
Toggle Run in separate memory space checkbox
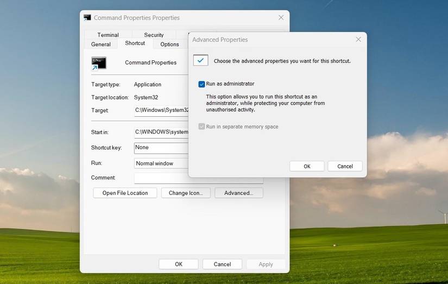201,127
